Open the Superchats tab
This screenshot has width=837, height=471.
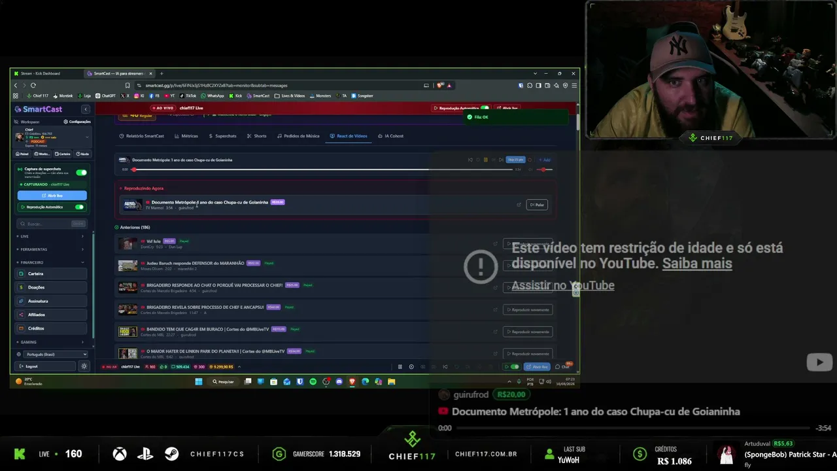click(x=222, y=136)
